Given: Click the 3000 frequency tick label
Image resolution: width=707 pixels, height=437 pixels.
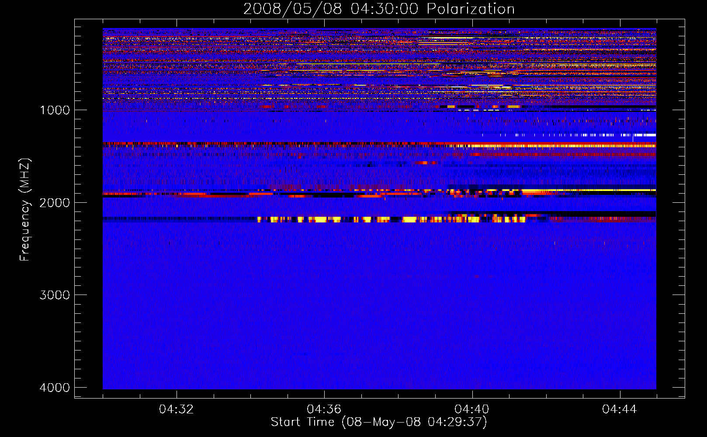Looking at the screenshot, I should point(55,295).
